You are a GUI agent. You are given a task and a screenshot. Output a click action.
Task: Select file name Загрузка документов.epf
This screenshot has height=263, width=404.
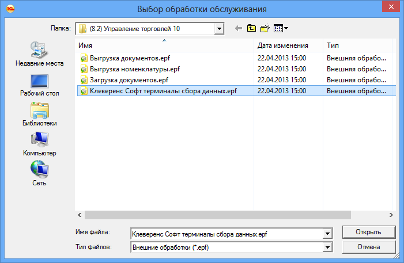tap(129, 80)
